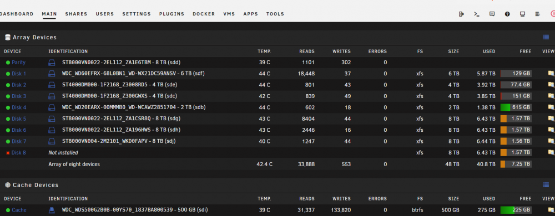The image size is (555, 216).
Task: Toggle Cache Devices list view icon
Action: tap(546, 184)
